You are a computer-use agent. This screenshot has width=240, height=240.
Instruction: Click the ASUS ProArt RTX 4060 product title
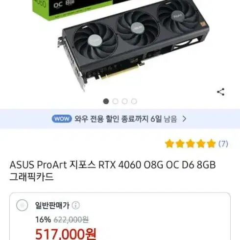click(113, 171)
